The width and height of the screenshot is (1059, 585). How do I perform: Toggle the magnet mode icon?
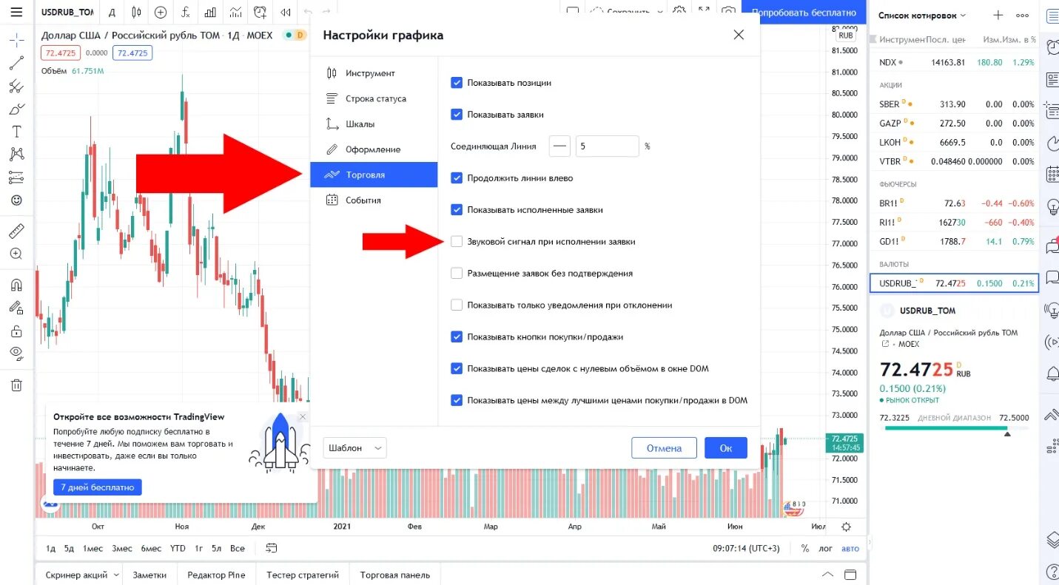tap(16, 285)
